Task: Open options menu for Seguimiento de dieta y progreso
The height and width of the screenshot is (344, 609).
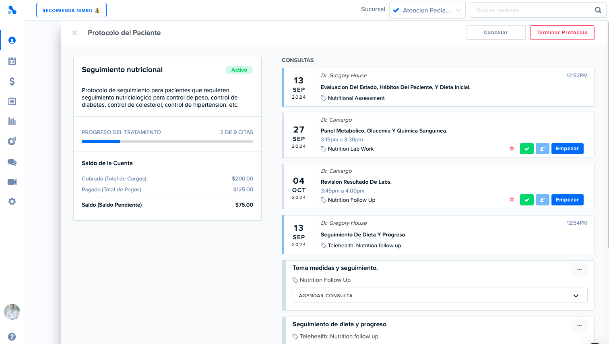Action: (x=580, y=325)
